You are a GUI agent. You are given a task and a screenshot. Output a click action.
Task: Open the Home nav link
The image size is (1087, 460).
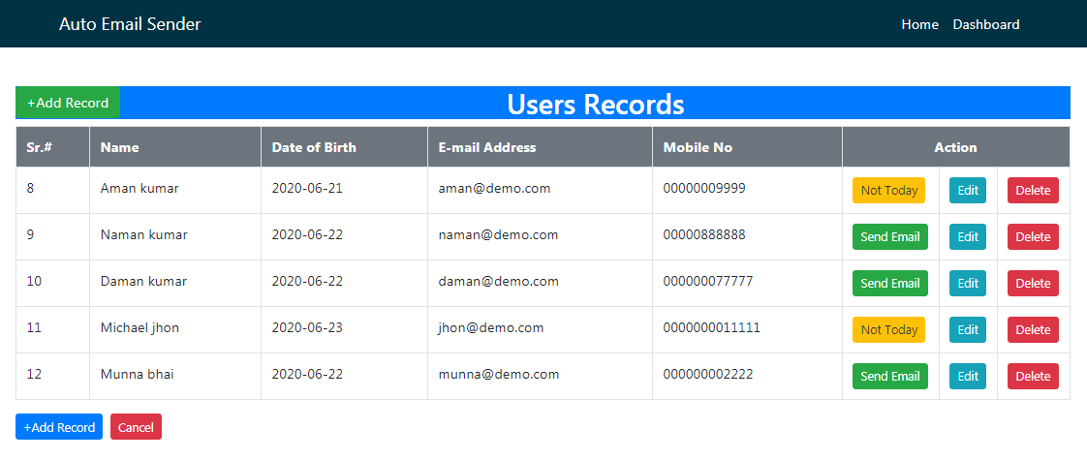tap(919, 24)
